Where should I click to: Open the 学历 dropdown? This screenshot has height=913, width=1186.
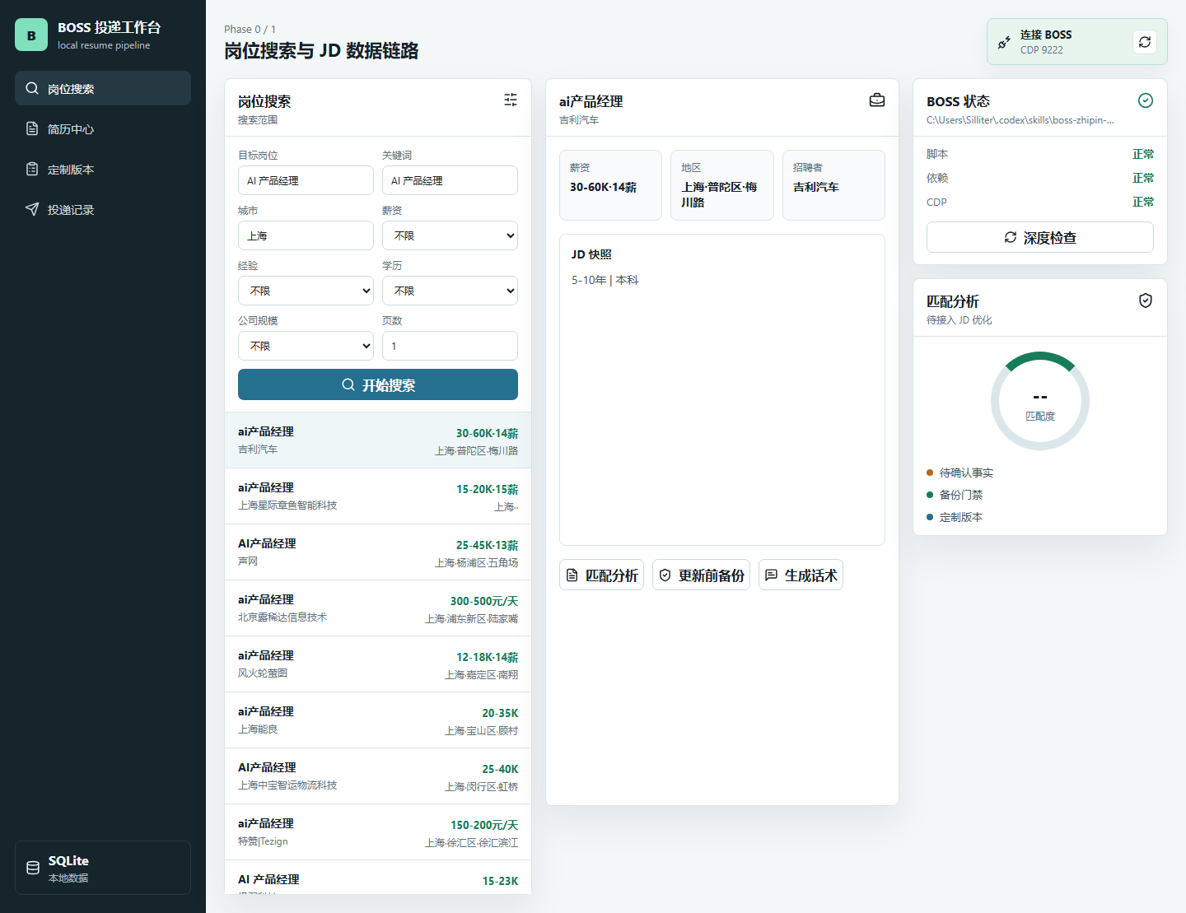450,291
